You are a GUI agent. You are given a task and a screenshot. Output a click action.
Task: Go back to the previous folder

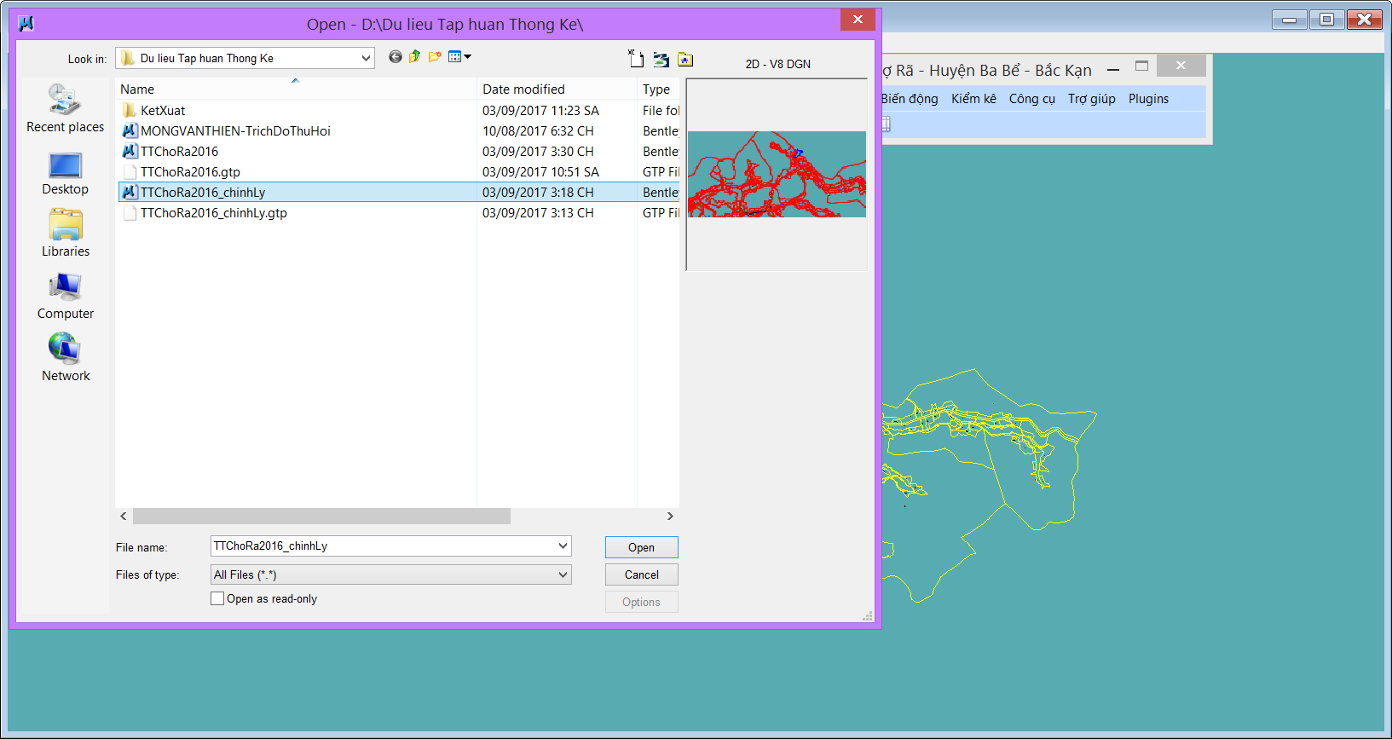point(395,57)
